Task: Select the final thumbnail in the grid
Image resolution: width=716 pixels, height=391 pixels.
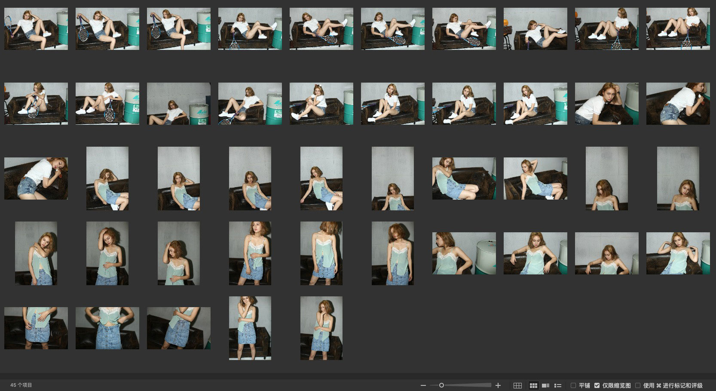Action: tap(321, 328)
